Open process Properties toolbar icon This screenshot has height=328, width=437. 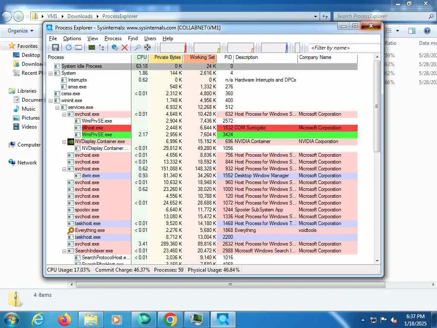pos(114,47)
